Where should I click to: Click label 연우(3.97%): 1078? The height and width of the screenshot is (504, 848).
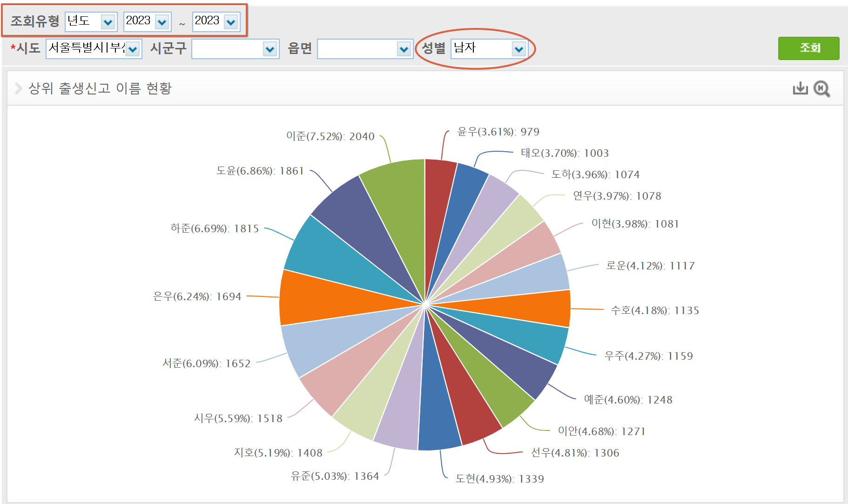(617, 196)
